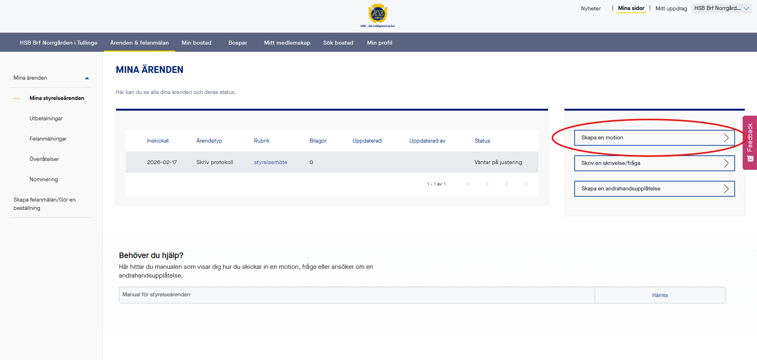
Task: Collapse the Mina ärenden sidebar section
Action: [x=87, y=78]
